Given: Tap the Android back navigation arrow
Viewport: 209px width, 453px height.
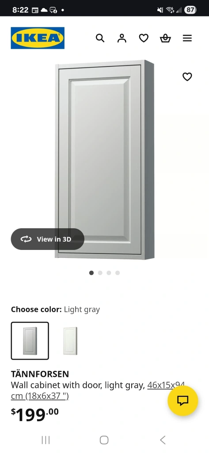Looking at the screenshot, I should pyautogui.click(x=163, y=440).
